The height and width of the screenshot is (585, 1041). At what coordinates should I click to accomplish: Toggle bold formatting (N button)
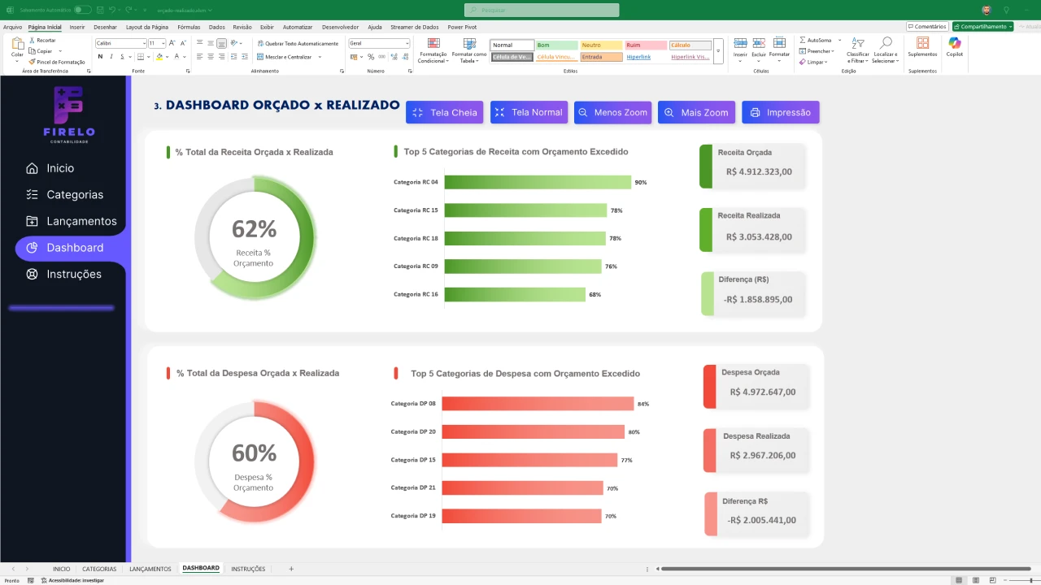click(x=100, y=57)
